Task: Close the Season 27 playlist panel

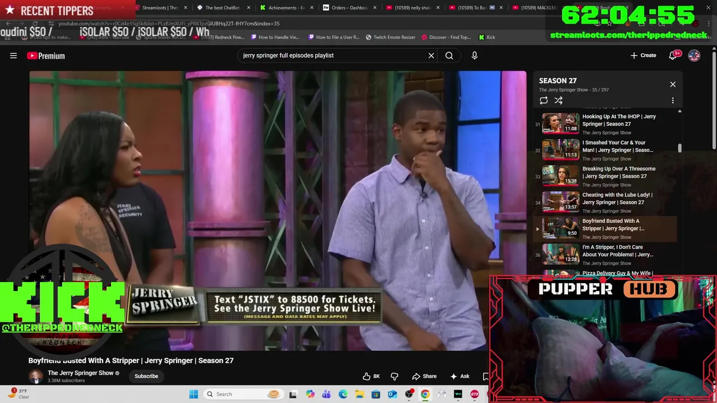Action: (673, 85)
